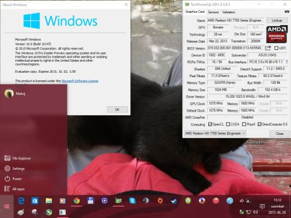Toggle the DirectCompute 5.0 checkbox
291x218 pixels.
click(x=260, y=124)
